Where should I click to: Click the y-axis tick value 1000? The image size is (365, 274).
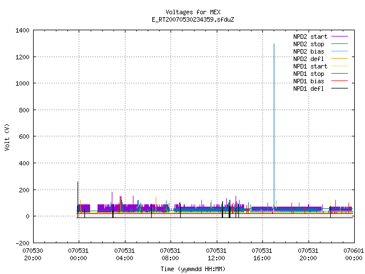click(x=22, y=83)
